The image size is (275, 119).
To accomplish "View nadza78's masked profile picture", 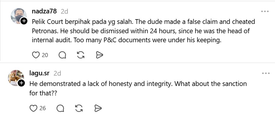I will coord(19,16).
